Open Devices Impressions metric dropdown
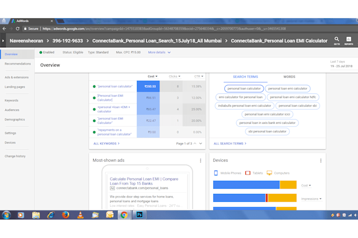 point(312,199)
